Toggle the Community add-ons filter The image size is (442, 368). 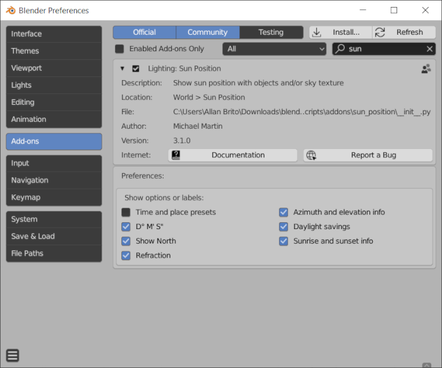coord(208,32)
